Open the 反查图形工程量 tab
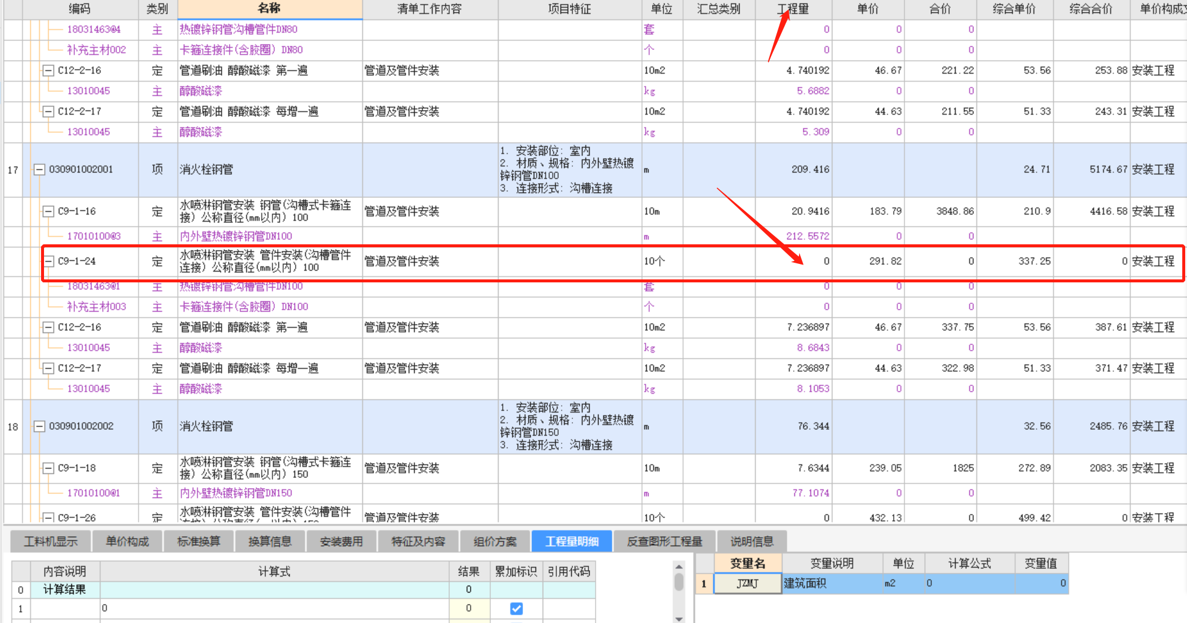The width and height of the screenshot is (1187, 623). tap(665, 542)
